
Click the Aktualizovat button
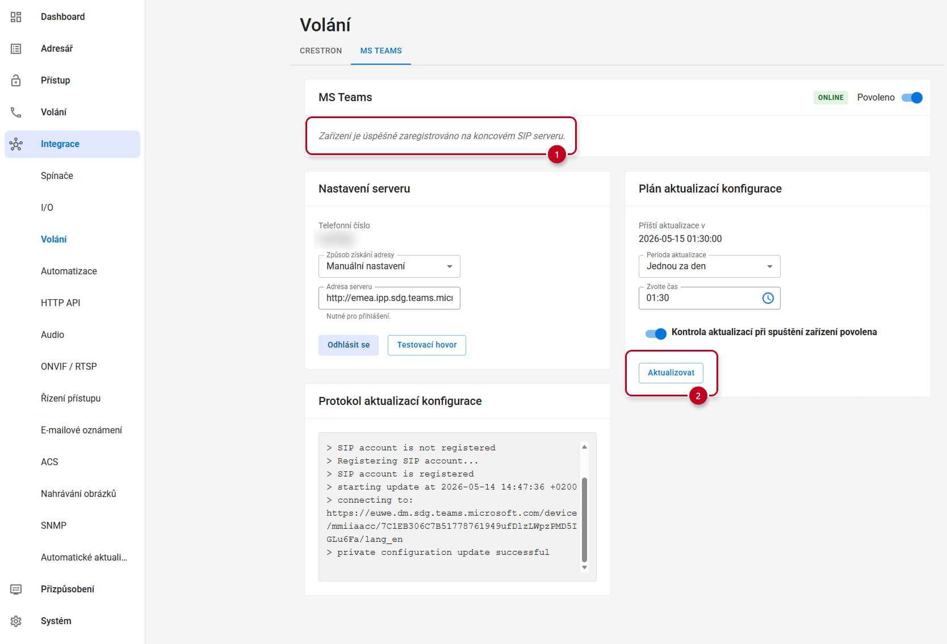(x=671, y=373)
